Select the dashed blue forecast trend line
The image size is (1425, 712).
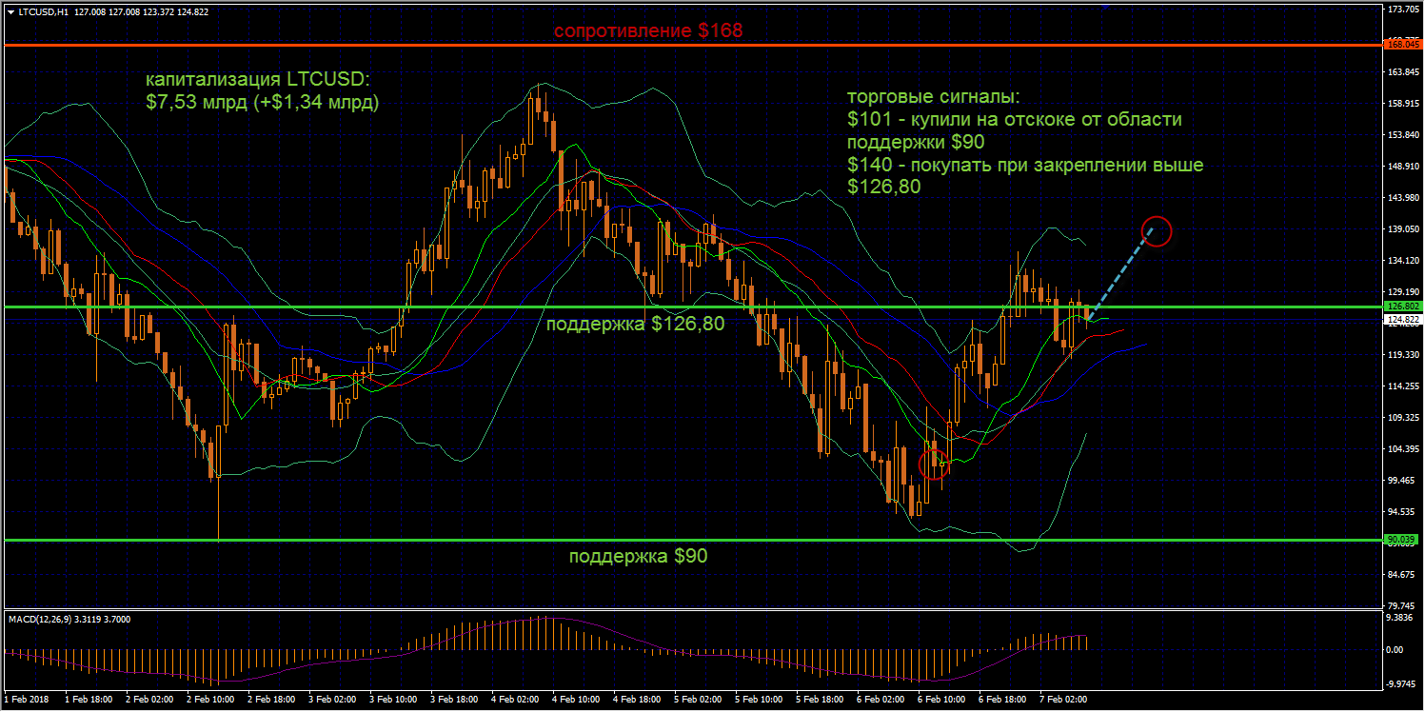(1121, 273)
